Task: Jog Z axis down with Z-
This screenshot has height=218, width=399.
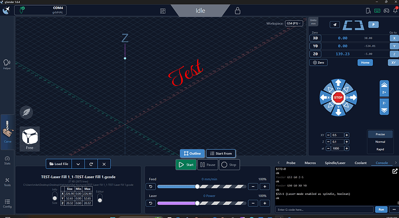Action: click(384, 107)
